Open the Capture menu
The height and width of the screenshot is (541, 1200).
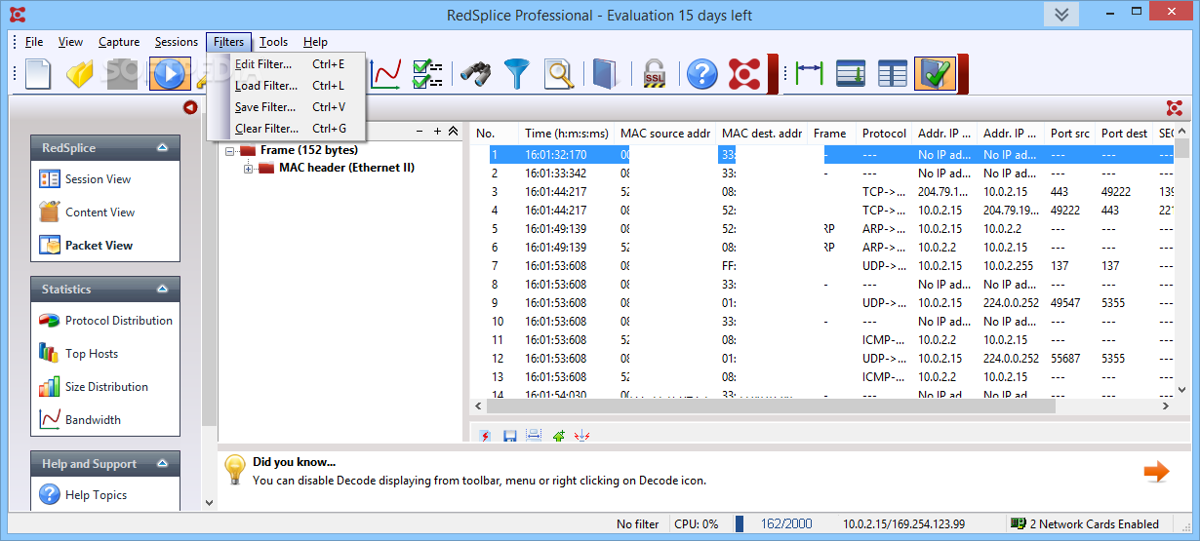(119, 42)
